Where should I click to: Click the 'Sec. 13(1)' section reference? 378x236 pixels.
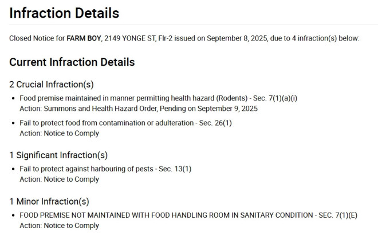point(174,169)
